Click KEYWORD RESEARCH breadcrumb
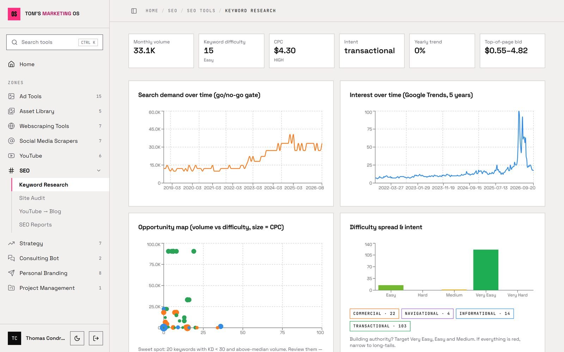564x352 pixels. 250,11
